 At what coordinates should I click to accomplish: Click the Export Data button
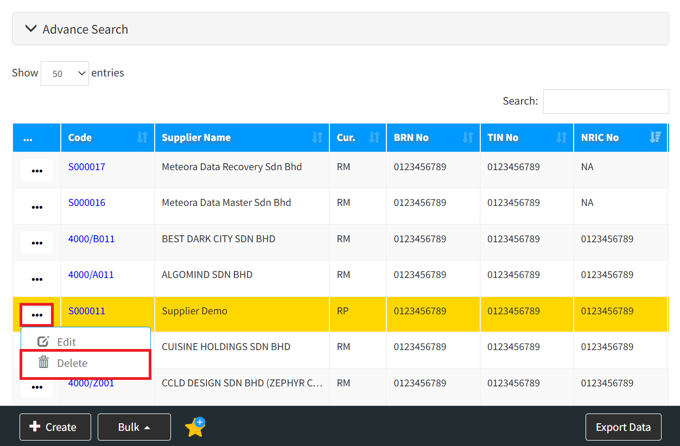click(623, 427)
